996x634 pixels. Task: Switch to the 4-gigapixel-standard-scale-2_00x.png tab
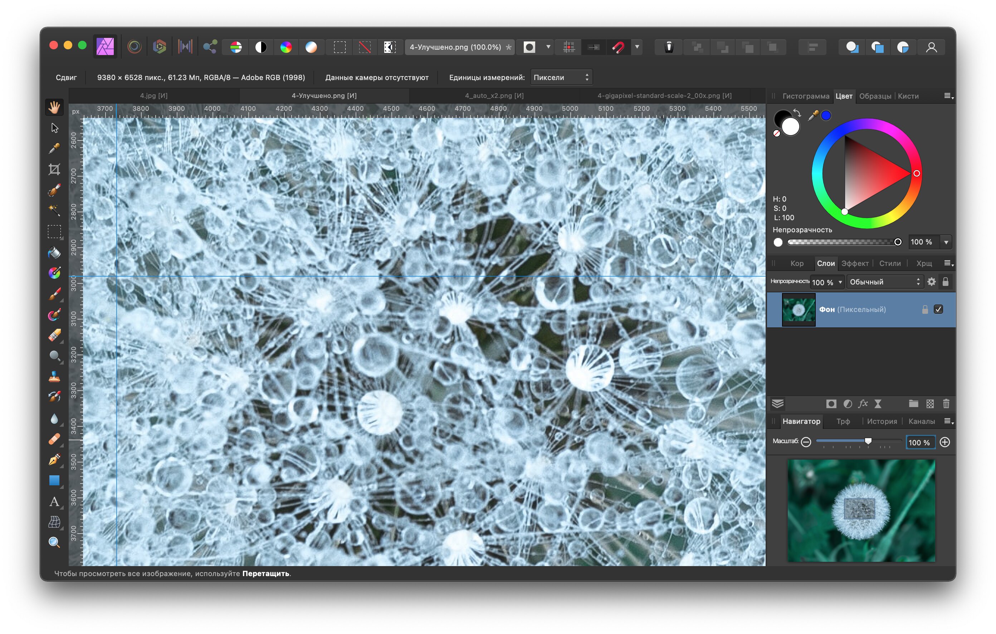click(665, 95)
